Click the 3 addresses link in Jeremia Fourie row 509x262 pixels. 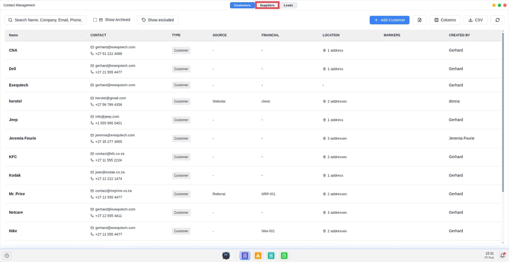click(x=337, y=139)
